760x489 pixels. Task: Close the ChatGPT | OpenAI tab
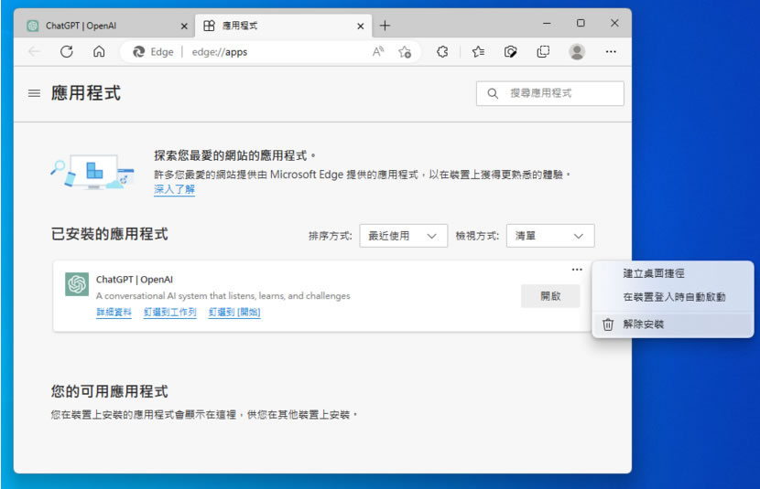(184, 27)
